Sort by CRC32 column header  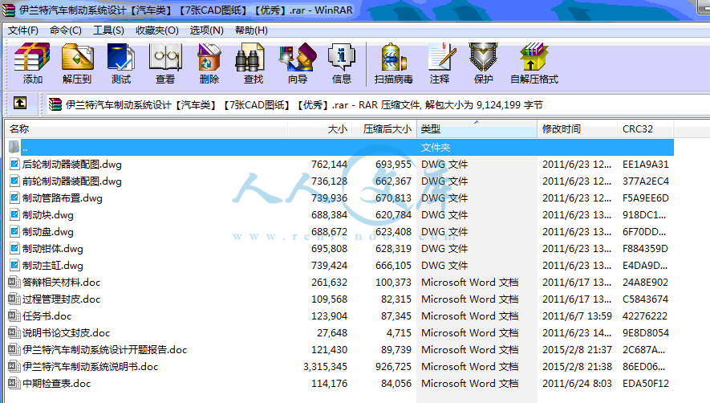click(645, 129)
